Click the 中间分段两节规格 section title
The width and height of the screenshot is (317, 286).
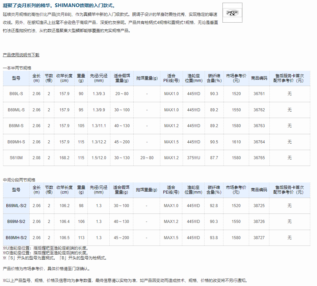[19, 180]
